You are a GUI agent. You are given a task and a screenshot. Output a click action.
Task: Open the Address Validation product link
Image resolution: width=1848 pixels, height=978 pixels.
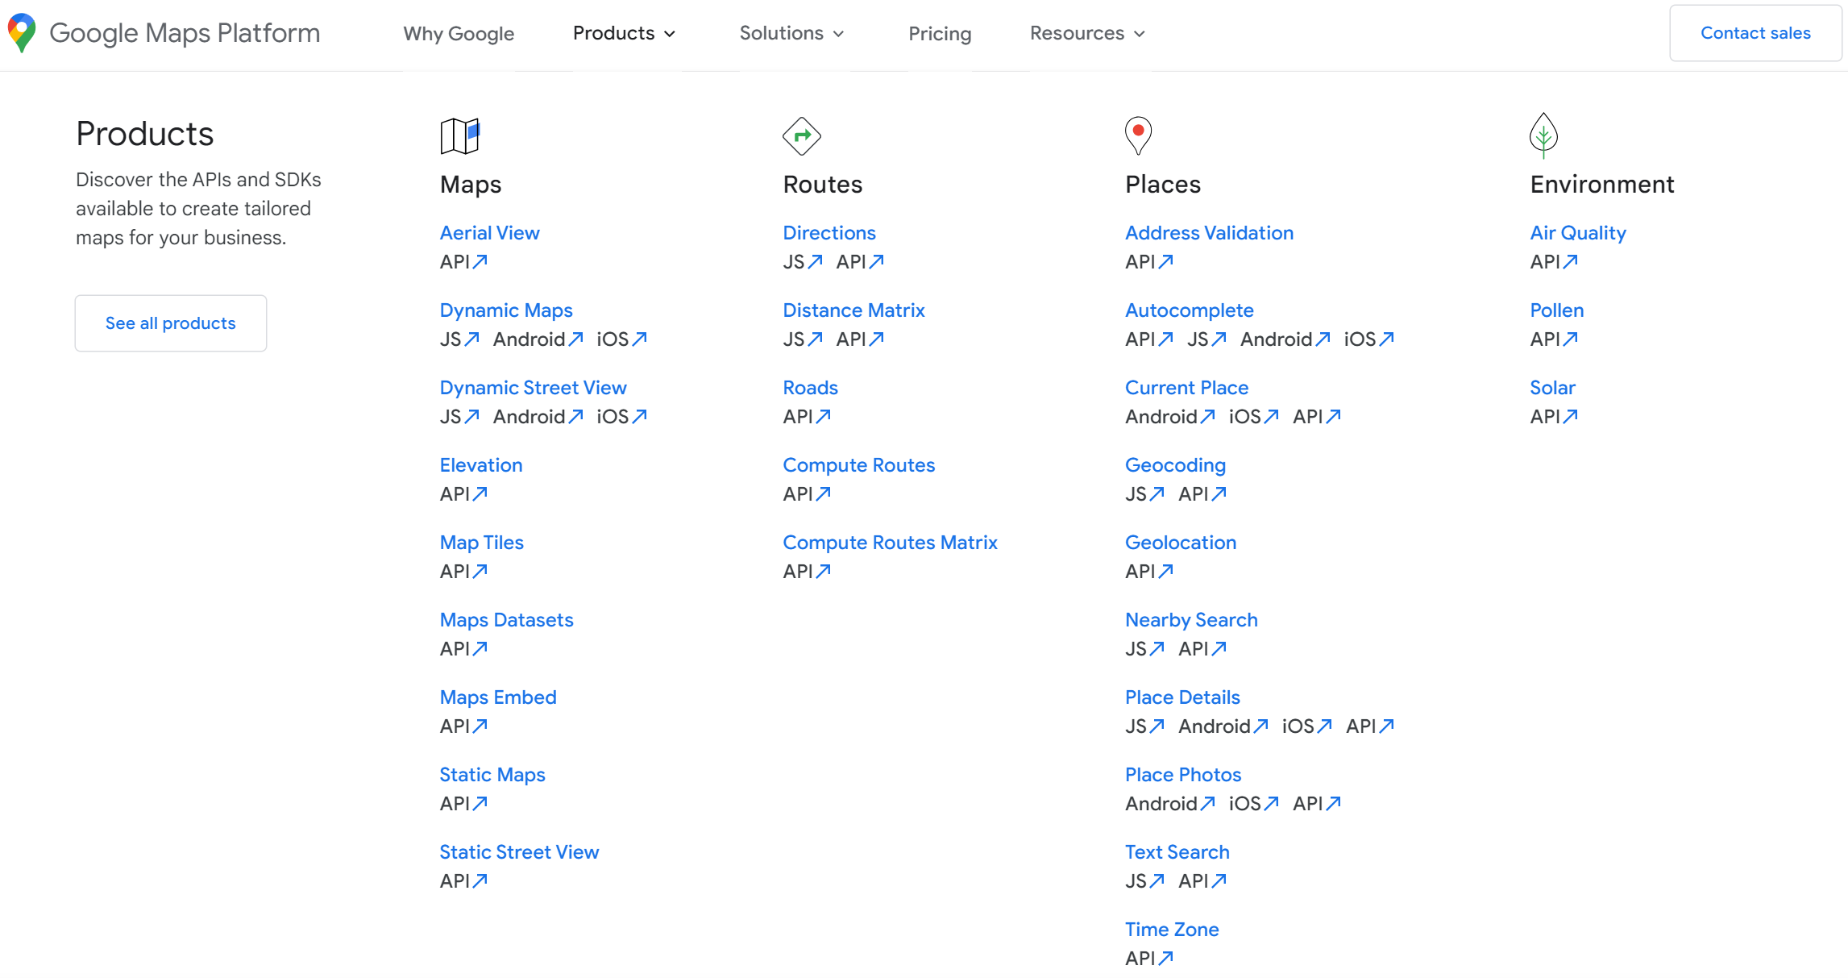pyautogui.click(x=1210, y=233)
